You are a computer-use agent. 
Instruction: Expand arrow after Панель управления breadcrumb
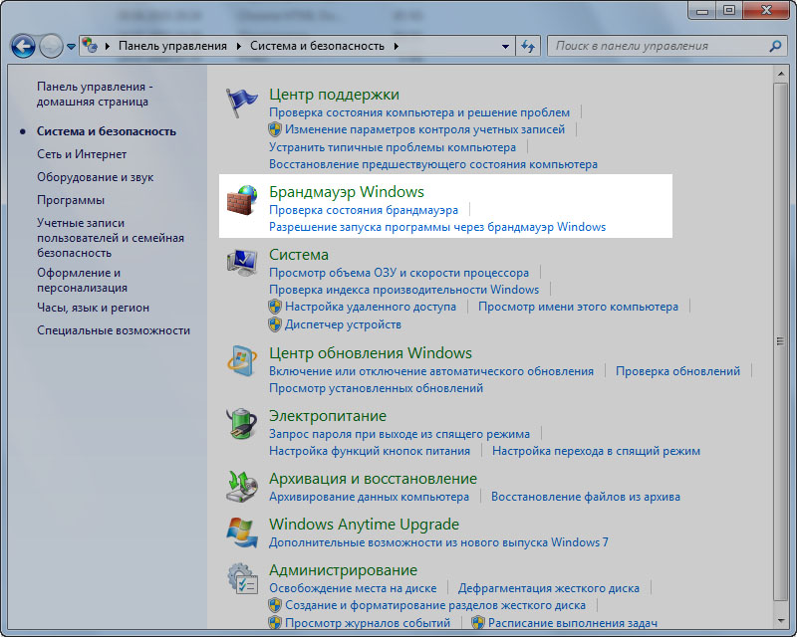pyautogui.click(x=238, y=46)
